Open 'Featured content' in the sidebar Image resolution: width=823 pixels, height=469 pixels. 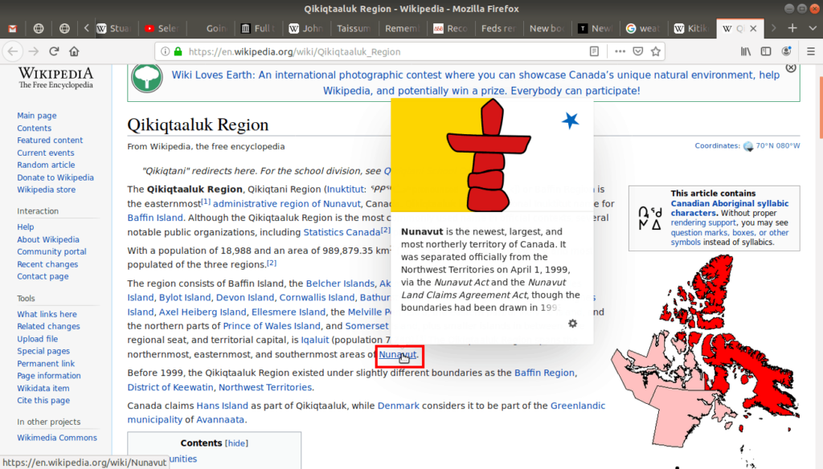coord(50,140)
